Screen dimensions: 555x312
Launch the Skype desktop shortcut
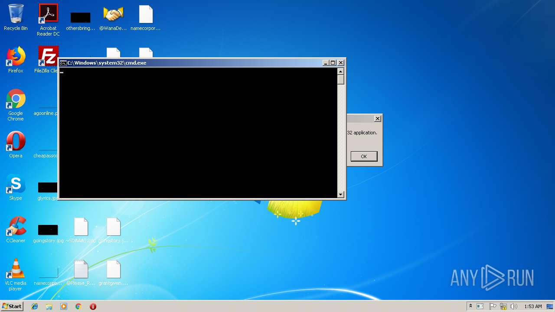tap(16, 187)
